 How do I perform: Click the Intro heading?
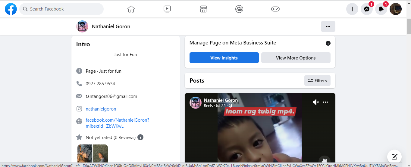[83, 44]
